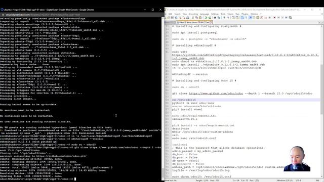Screen dimensions: 324x182
Task: Click the Replace icon in Notepad++ toolbar
Action: [x=220, y=18]
